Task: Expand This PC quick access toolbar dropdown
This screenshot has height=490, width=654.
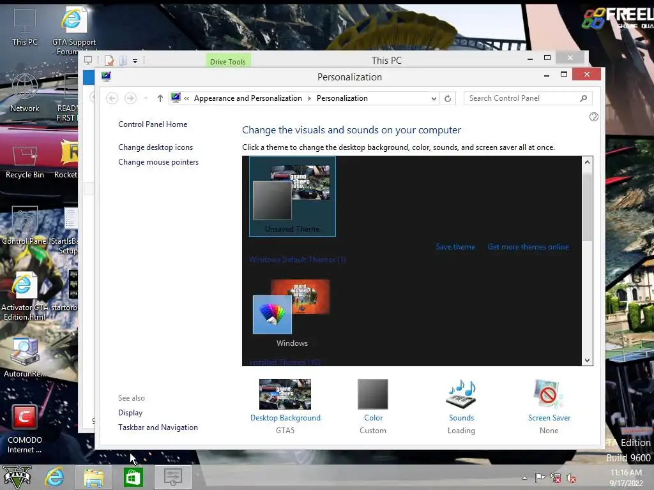Action: tap(135, 61)
